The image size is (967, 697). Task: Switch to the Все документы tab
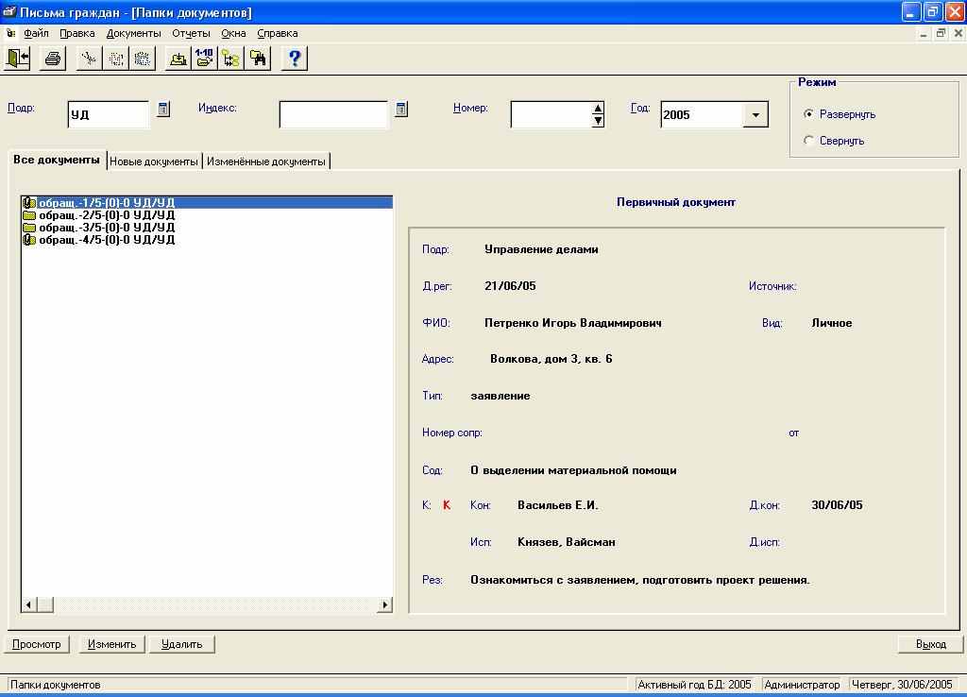[x=57, y=160]
